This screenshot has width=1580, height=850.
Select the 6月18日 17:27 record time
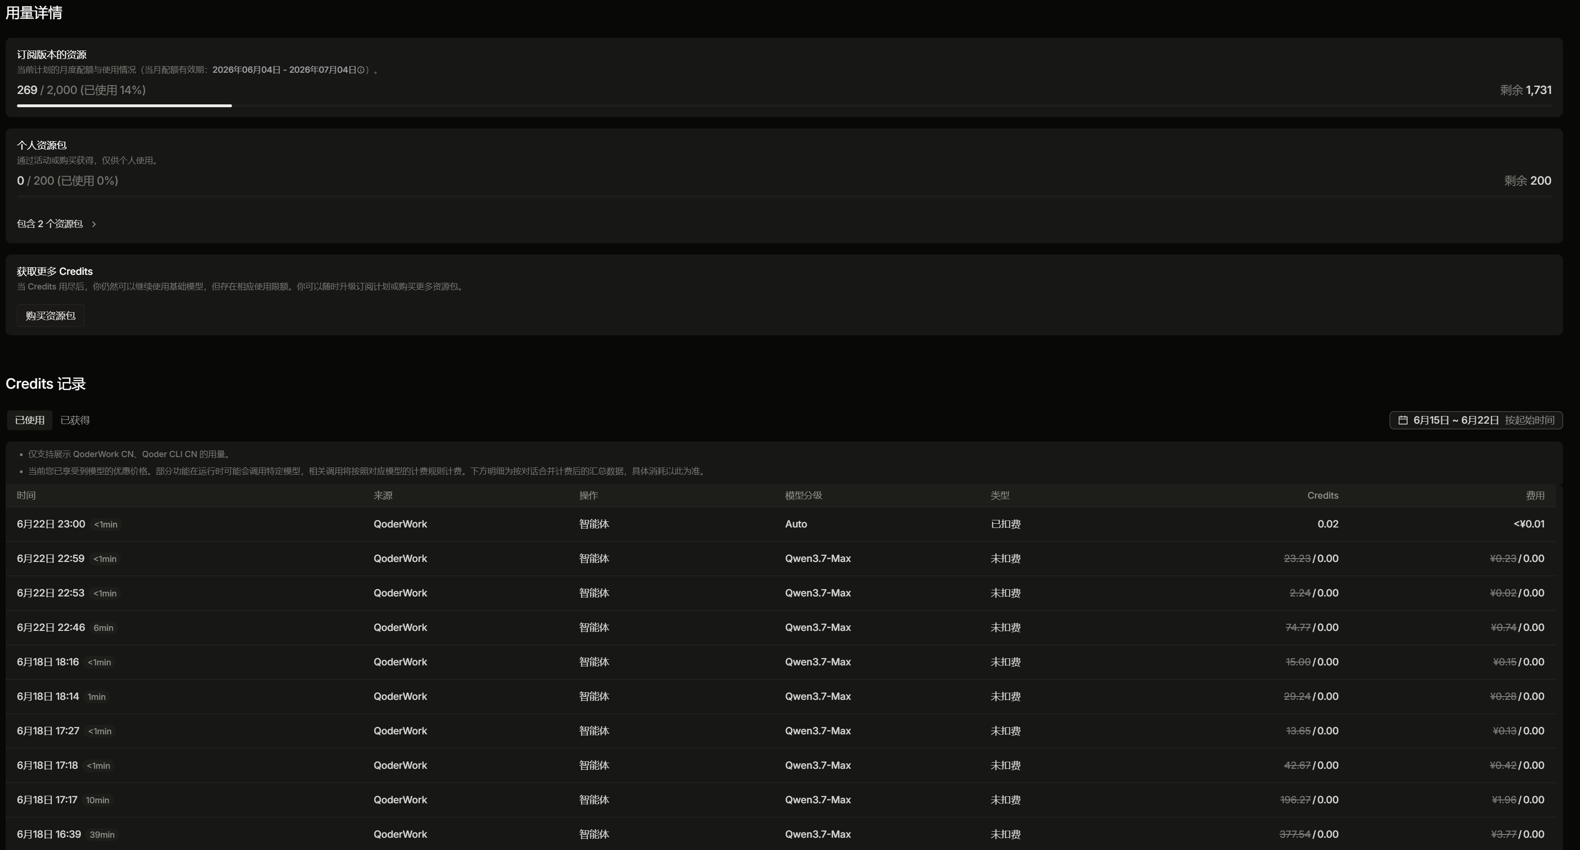pyautogui.click(x=48, y=731)
